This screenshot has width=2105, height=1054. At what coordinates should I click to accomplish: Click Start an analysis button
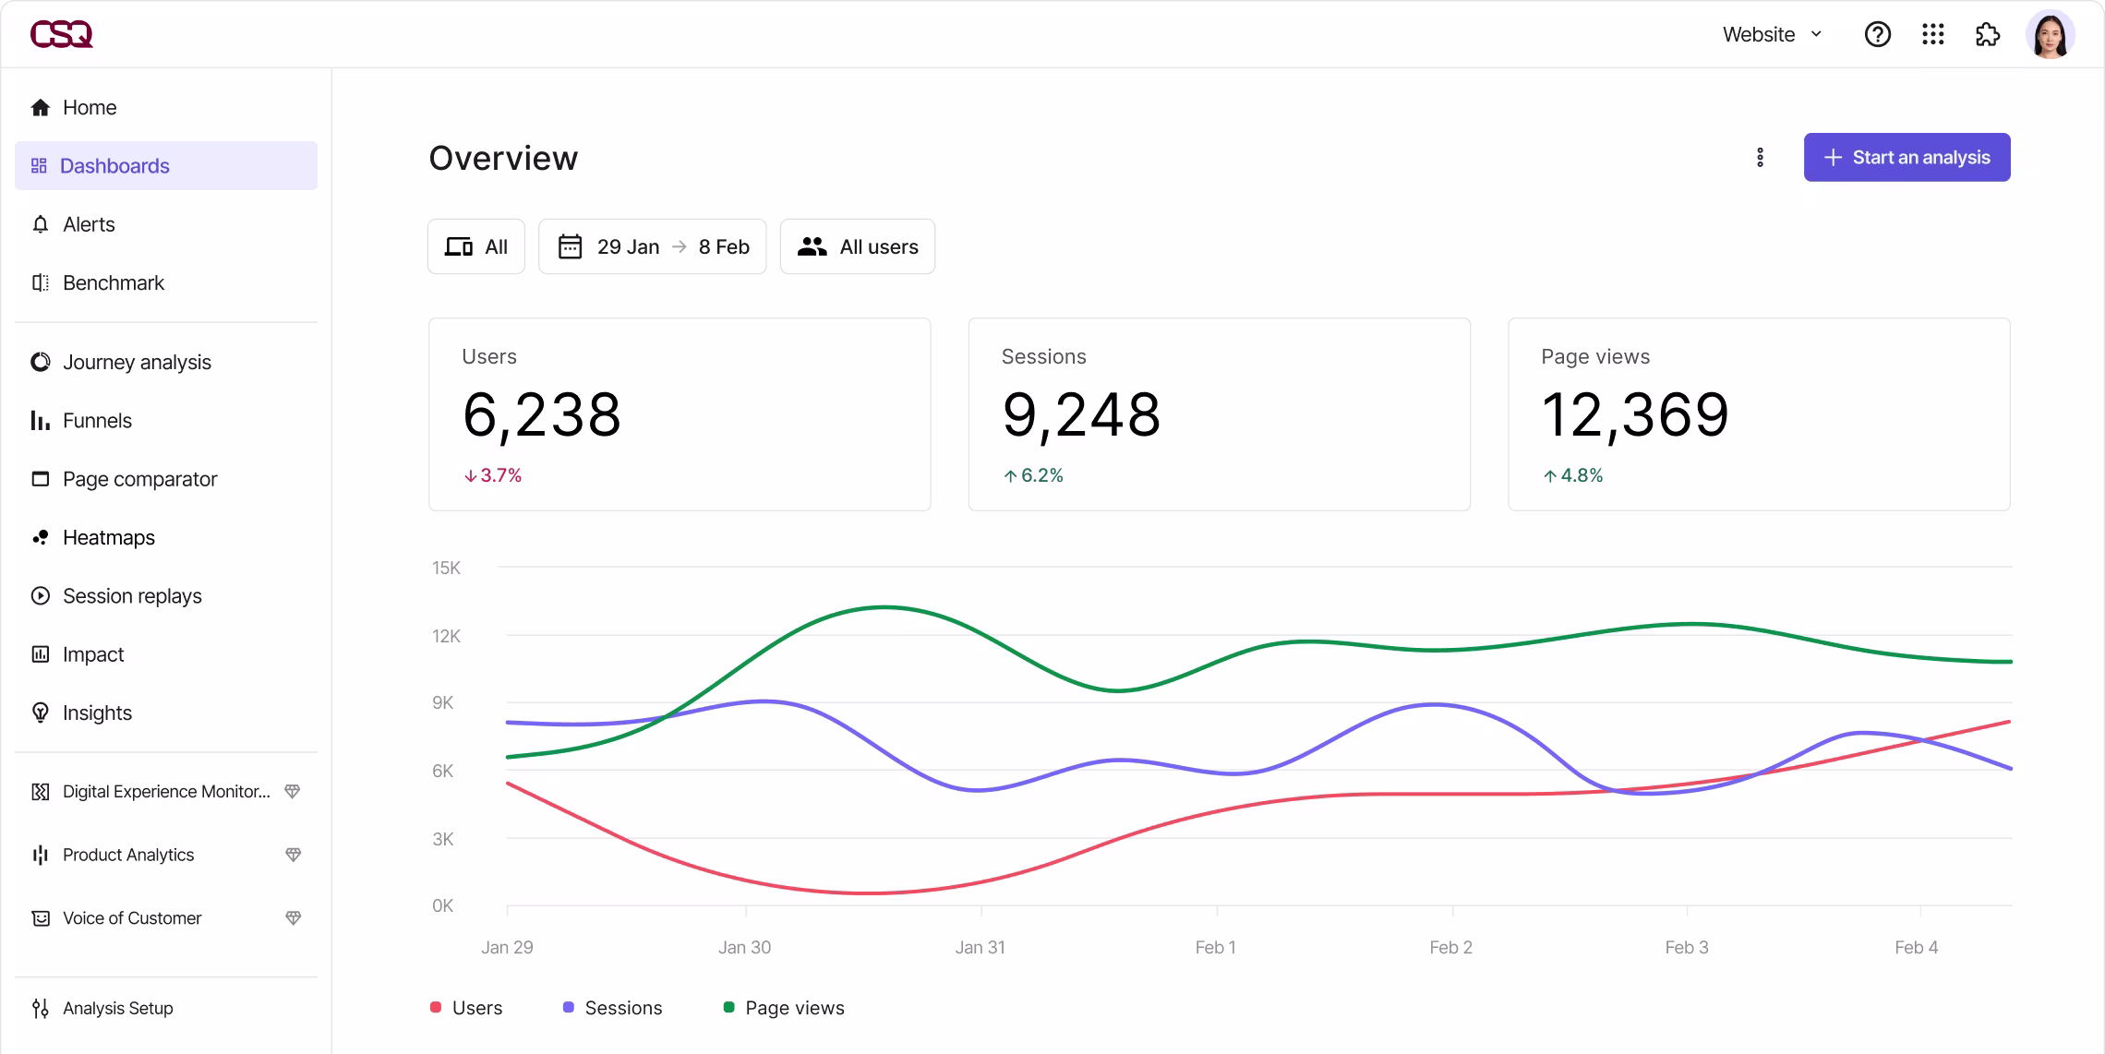1907,158
